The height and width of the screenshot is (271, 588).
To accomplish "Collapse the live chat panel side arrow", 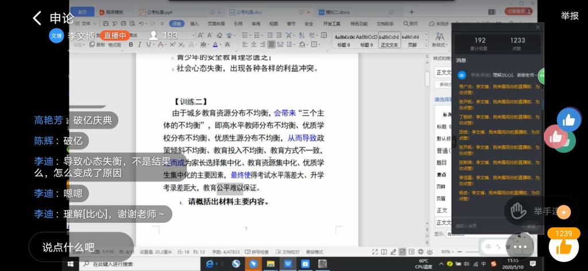I will tap(541, 76).
